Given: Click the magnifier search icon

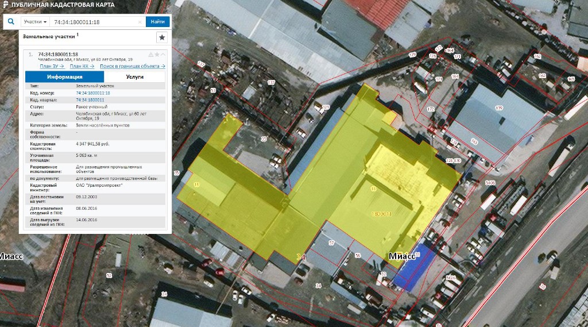Looking at the screenshot, I should pyautogui.click(x=11, y=22).
